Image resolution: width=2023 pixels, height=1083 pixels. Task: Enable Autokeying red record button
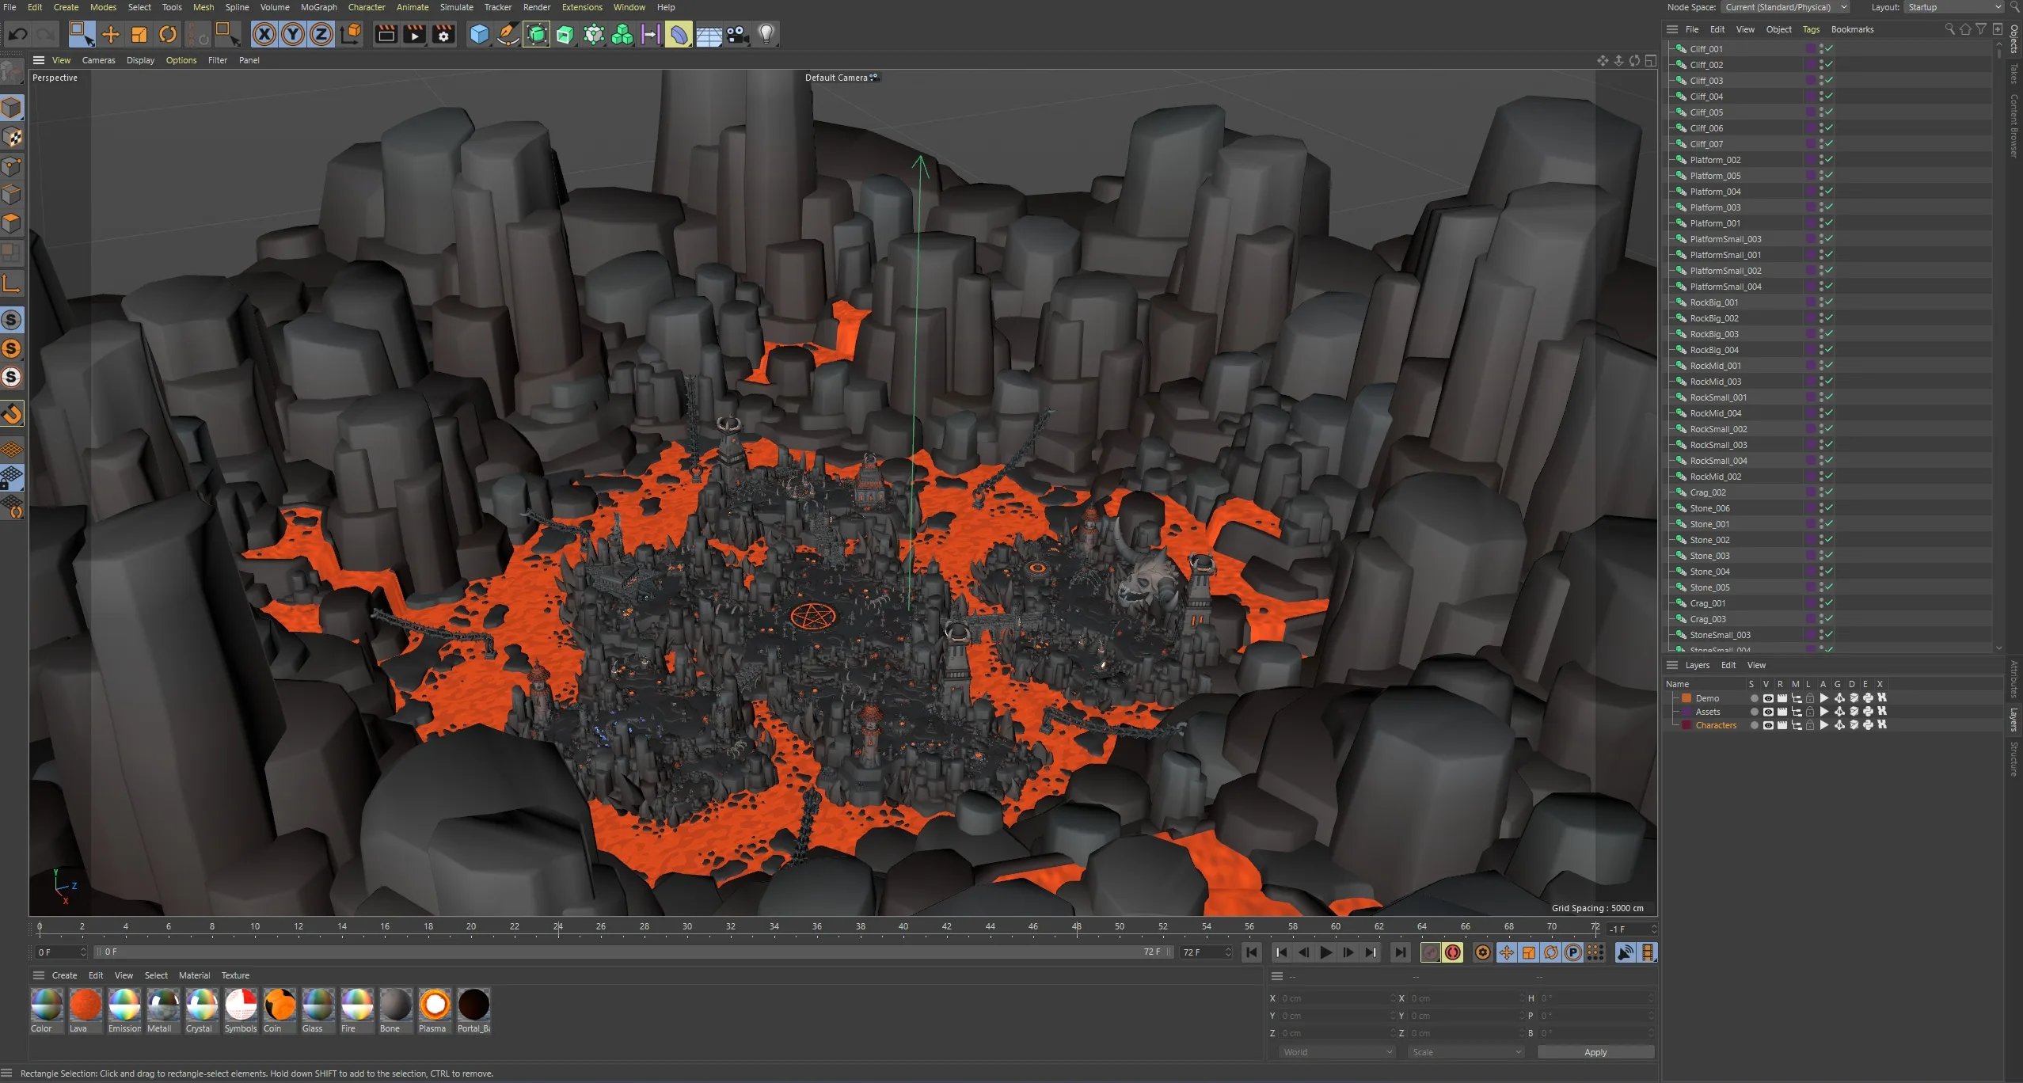[1452, 952]
